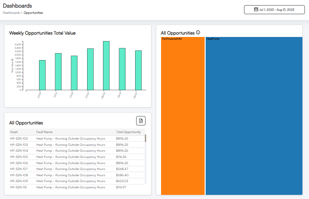The height and width of the screenshot is (199, 309).
Task: Go to Dashboards breadcrumb link
Action: [11, 13]
